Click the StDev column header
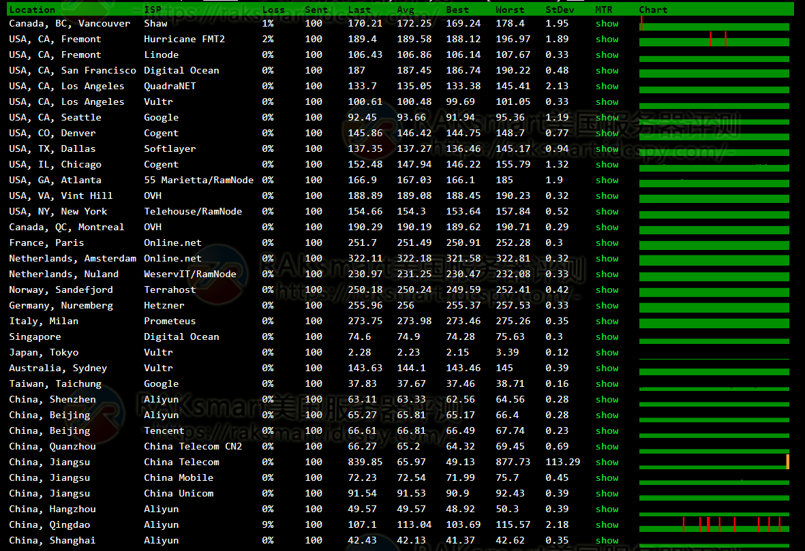This screenshot has width=805, height=551. tap(560, 10)
